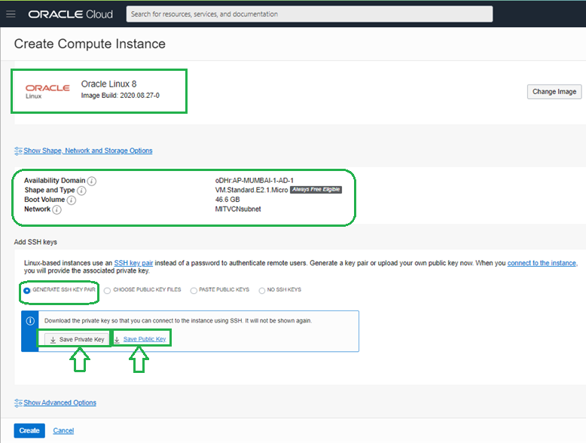Viewport: 586px width, 443px height.
Task: Click Save Public Key link
Action: tap(145, 339)
